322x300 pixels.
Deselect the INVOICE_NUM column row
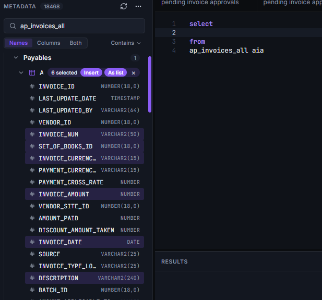pyautogui.click(x=85, y=134)
